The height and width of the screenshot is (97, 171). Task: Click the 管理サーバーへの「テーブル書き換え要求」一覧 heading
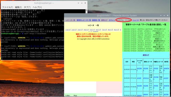(x=146, y=25)
